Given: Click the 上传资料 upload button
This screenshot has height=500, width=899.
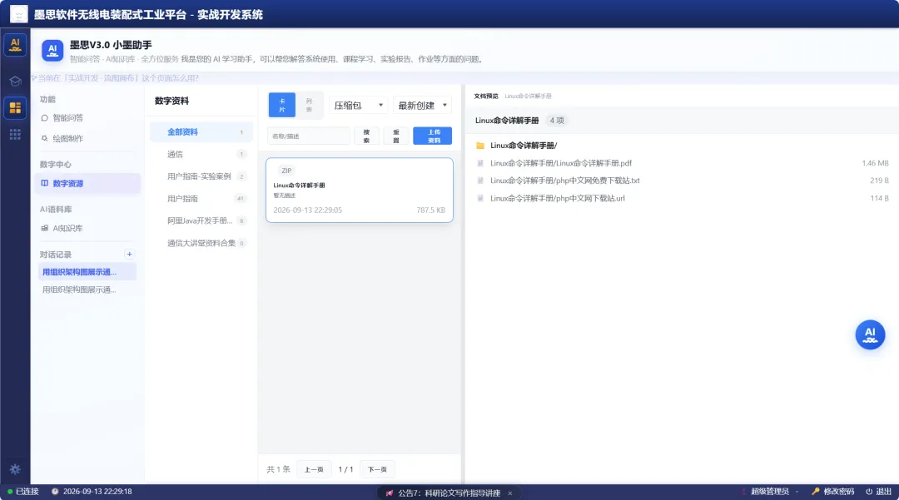Looking at the screenshot, I should pos(432,136).
